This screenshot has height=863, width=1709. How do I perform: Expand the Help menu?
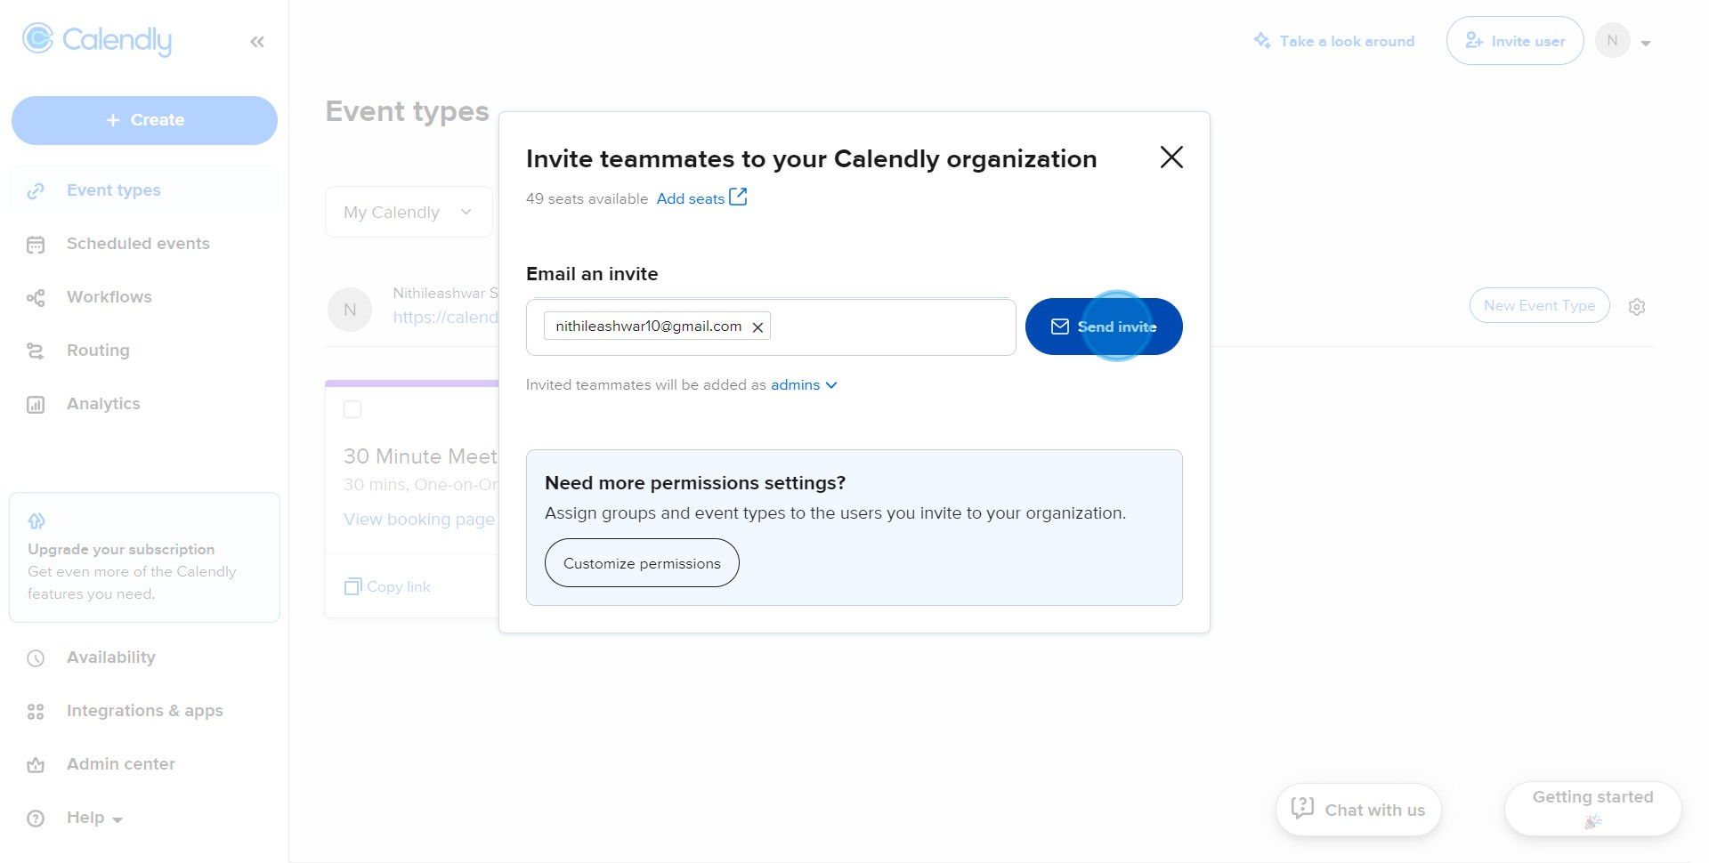click(94, 818)
